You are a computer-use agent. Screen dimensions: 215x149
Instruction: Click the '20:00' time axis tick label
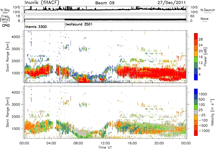(159, 143)
